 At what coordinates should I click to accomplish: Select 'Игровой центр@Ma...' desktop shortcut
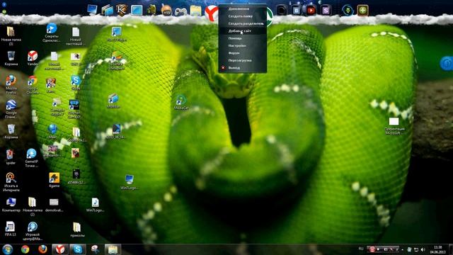click(33, 231)
